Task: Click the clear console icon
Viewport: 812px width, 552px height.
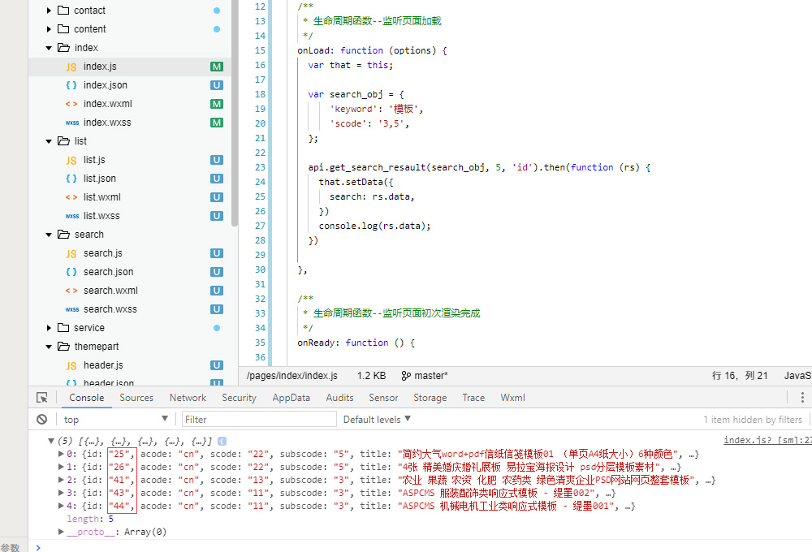Action: (41, 420)
